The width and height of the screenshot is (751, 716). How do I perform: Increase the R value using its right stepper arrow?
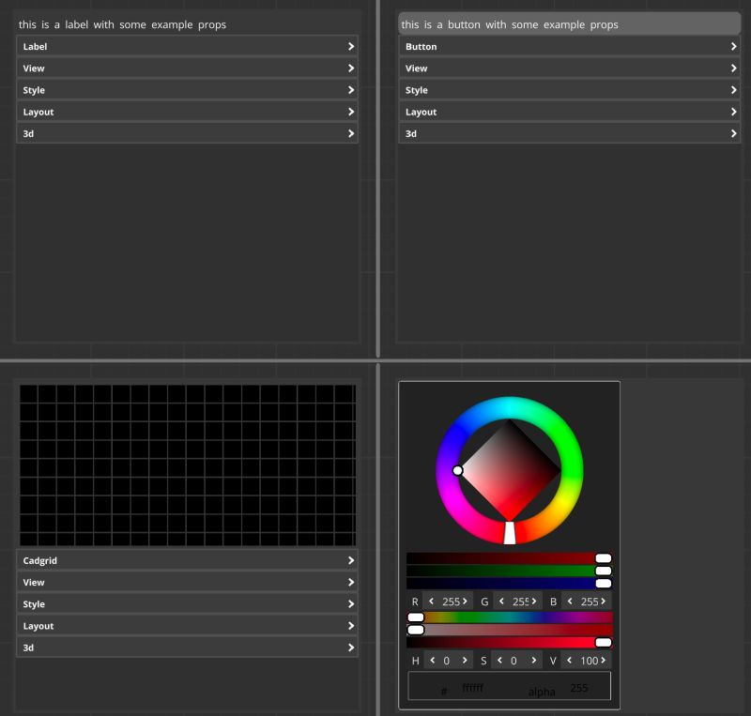coord(466,602)
